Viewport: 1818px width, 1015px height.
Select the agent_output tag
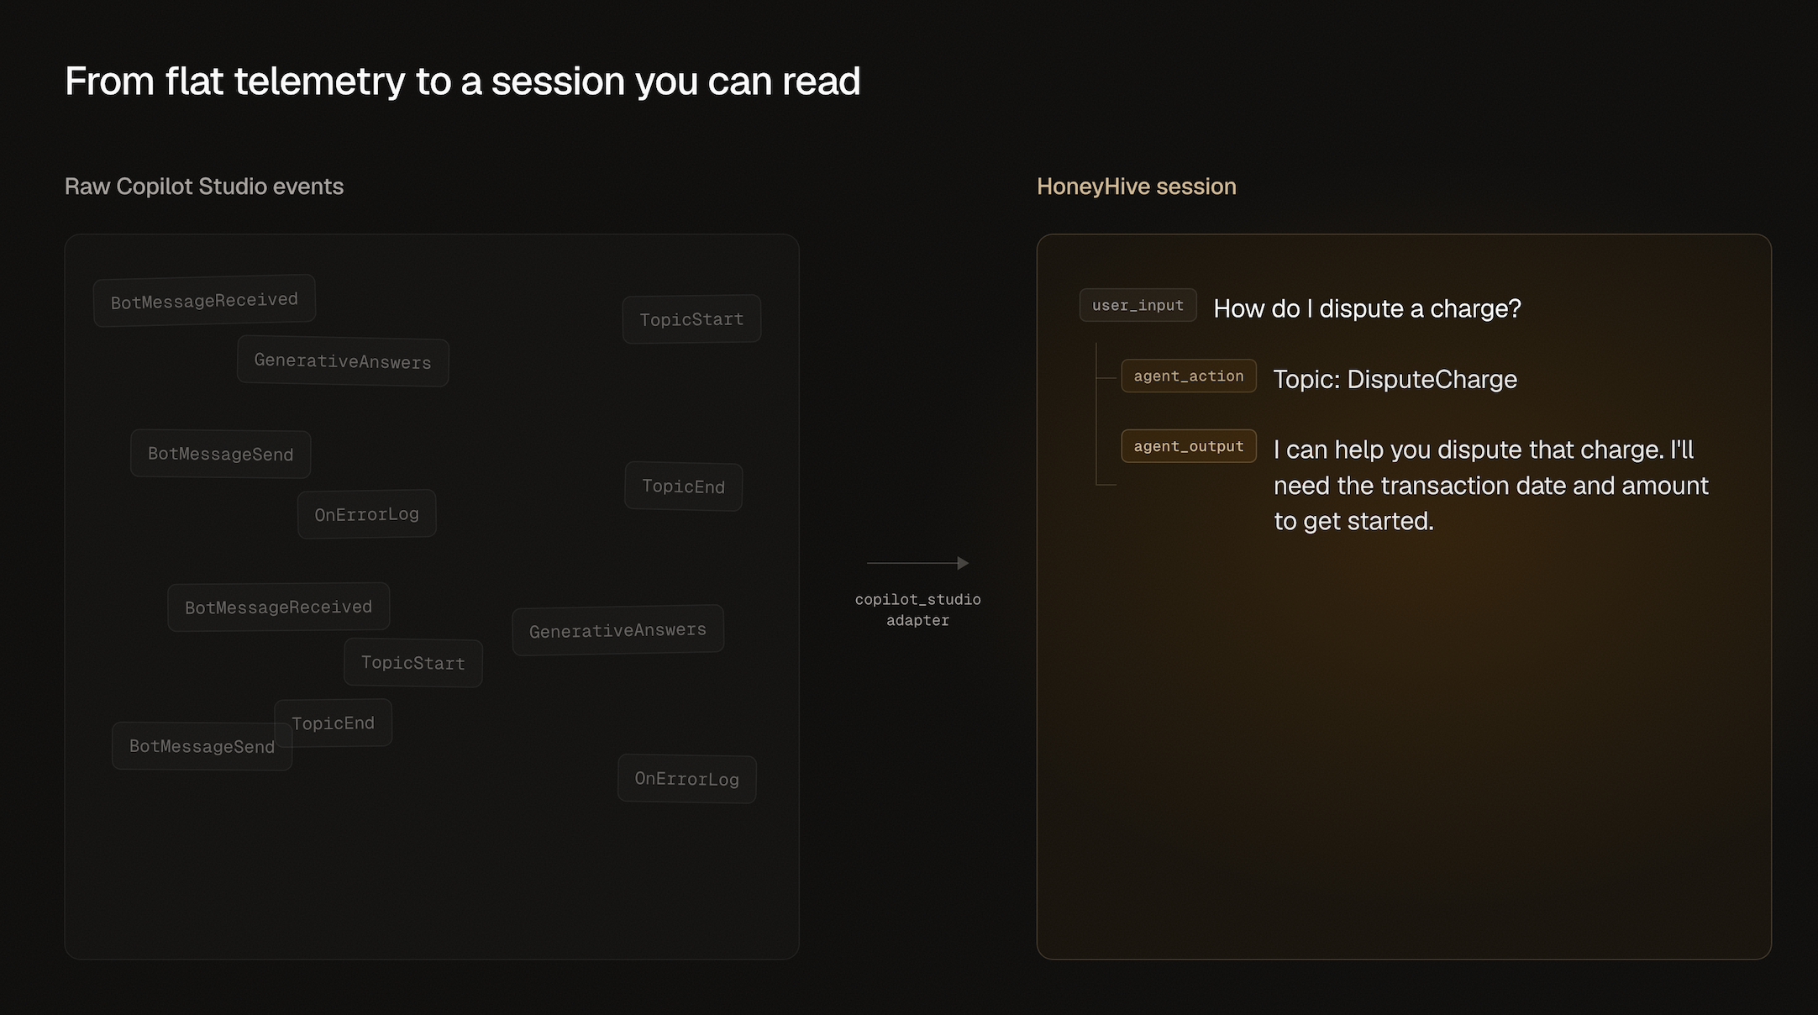(x=1189, y=446)
